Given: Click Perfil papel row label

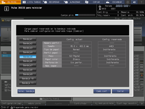Looking at the screenshot, I should (52, 53).
